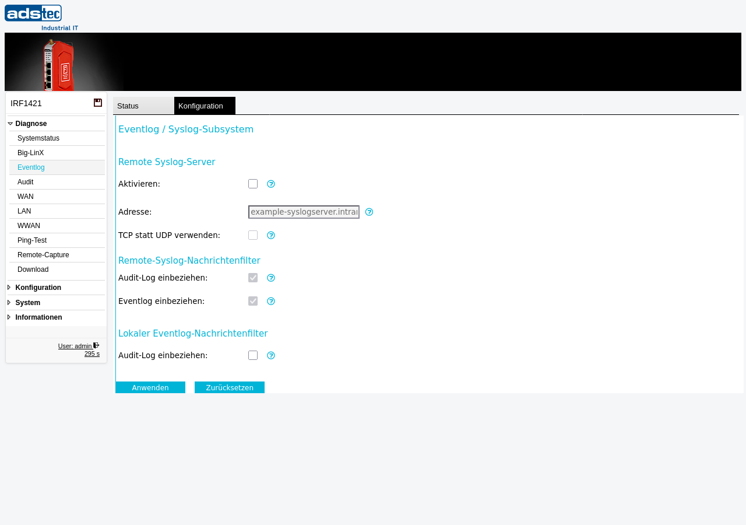This screenshot has width=746, height=525.
Task: Click into the Adresse syslog server field
Action: [304, 212]
